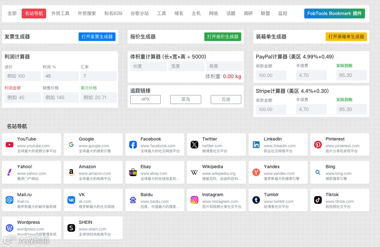The image size is (380, 247).
Task: Go to the 工具 tab
Action: pyautogui.click(x=161, y=13)
